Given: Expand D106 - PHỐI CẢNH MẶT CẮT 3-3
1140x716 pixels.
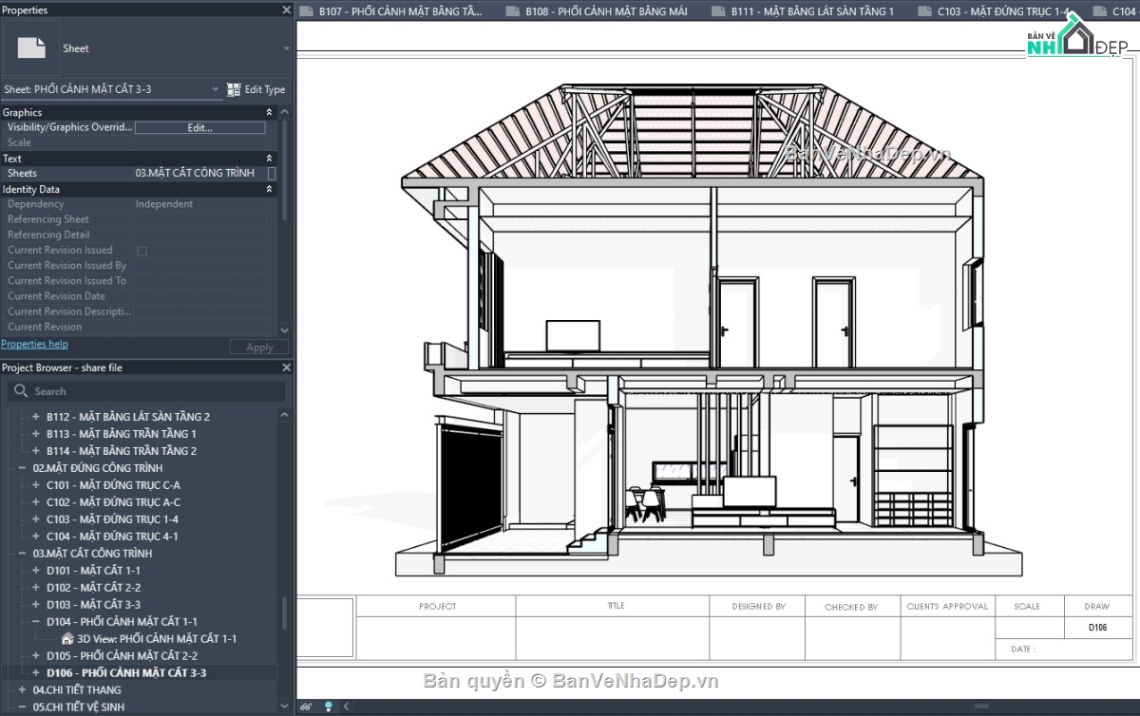Looking at the screenshot, I should point(36,673).
